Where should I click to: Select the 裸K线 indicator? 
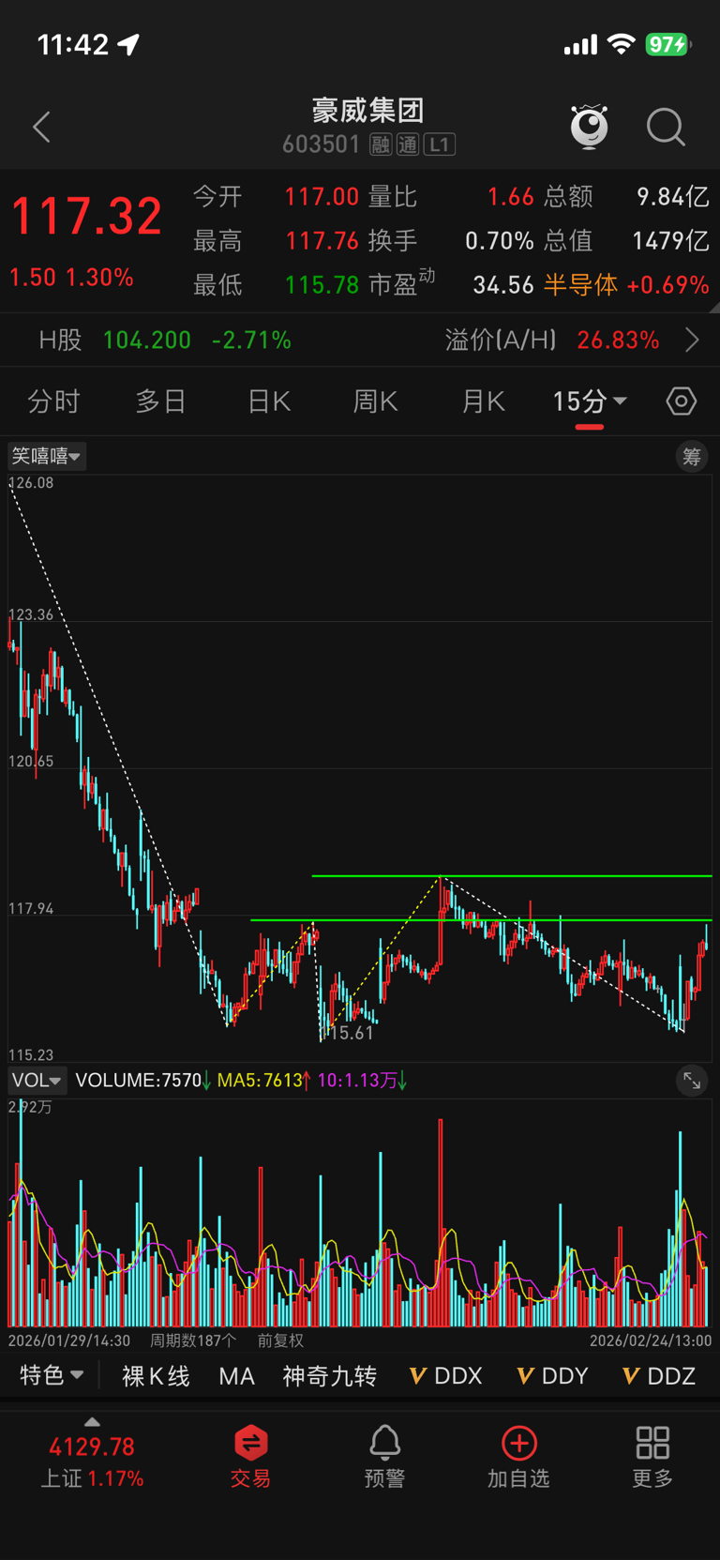[156, 1376]
